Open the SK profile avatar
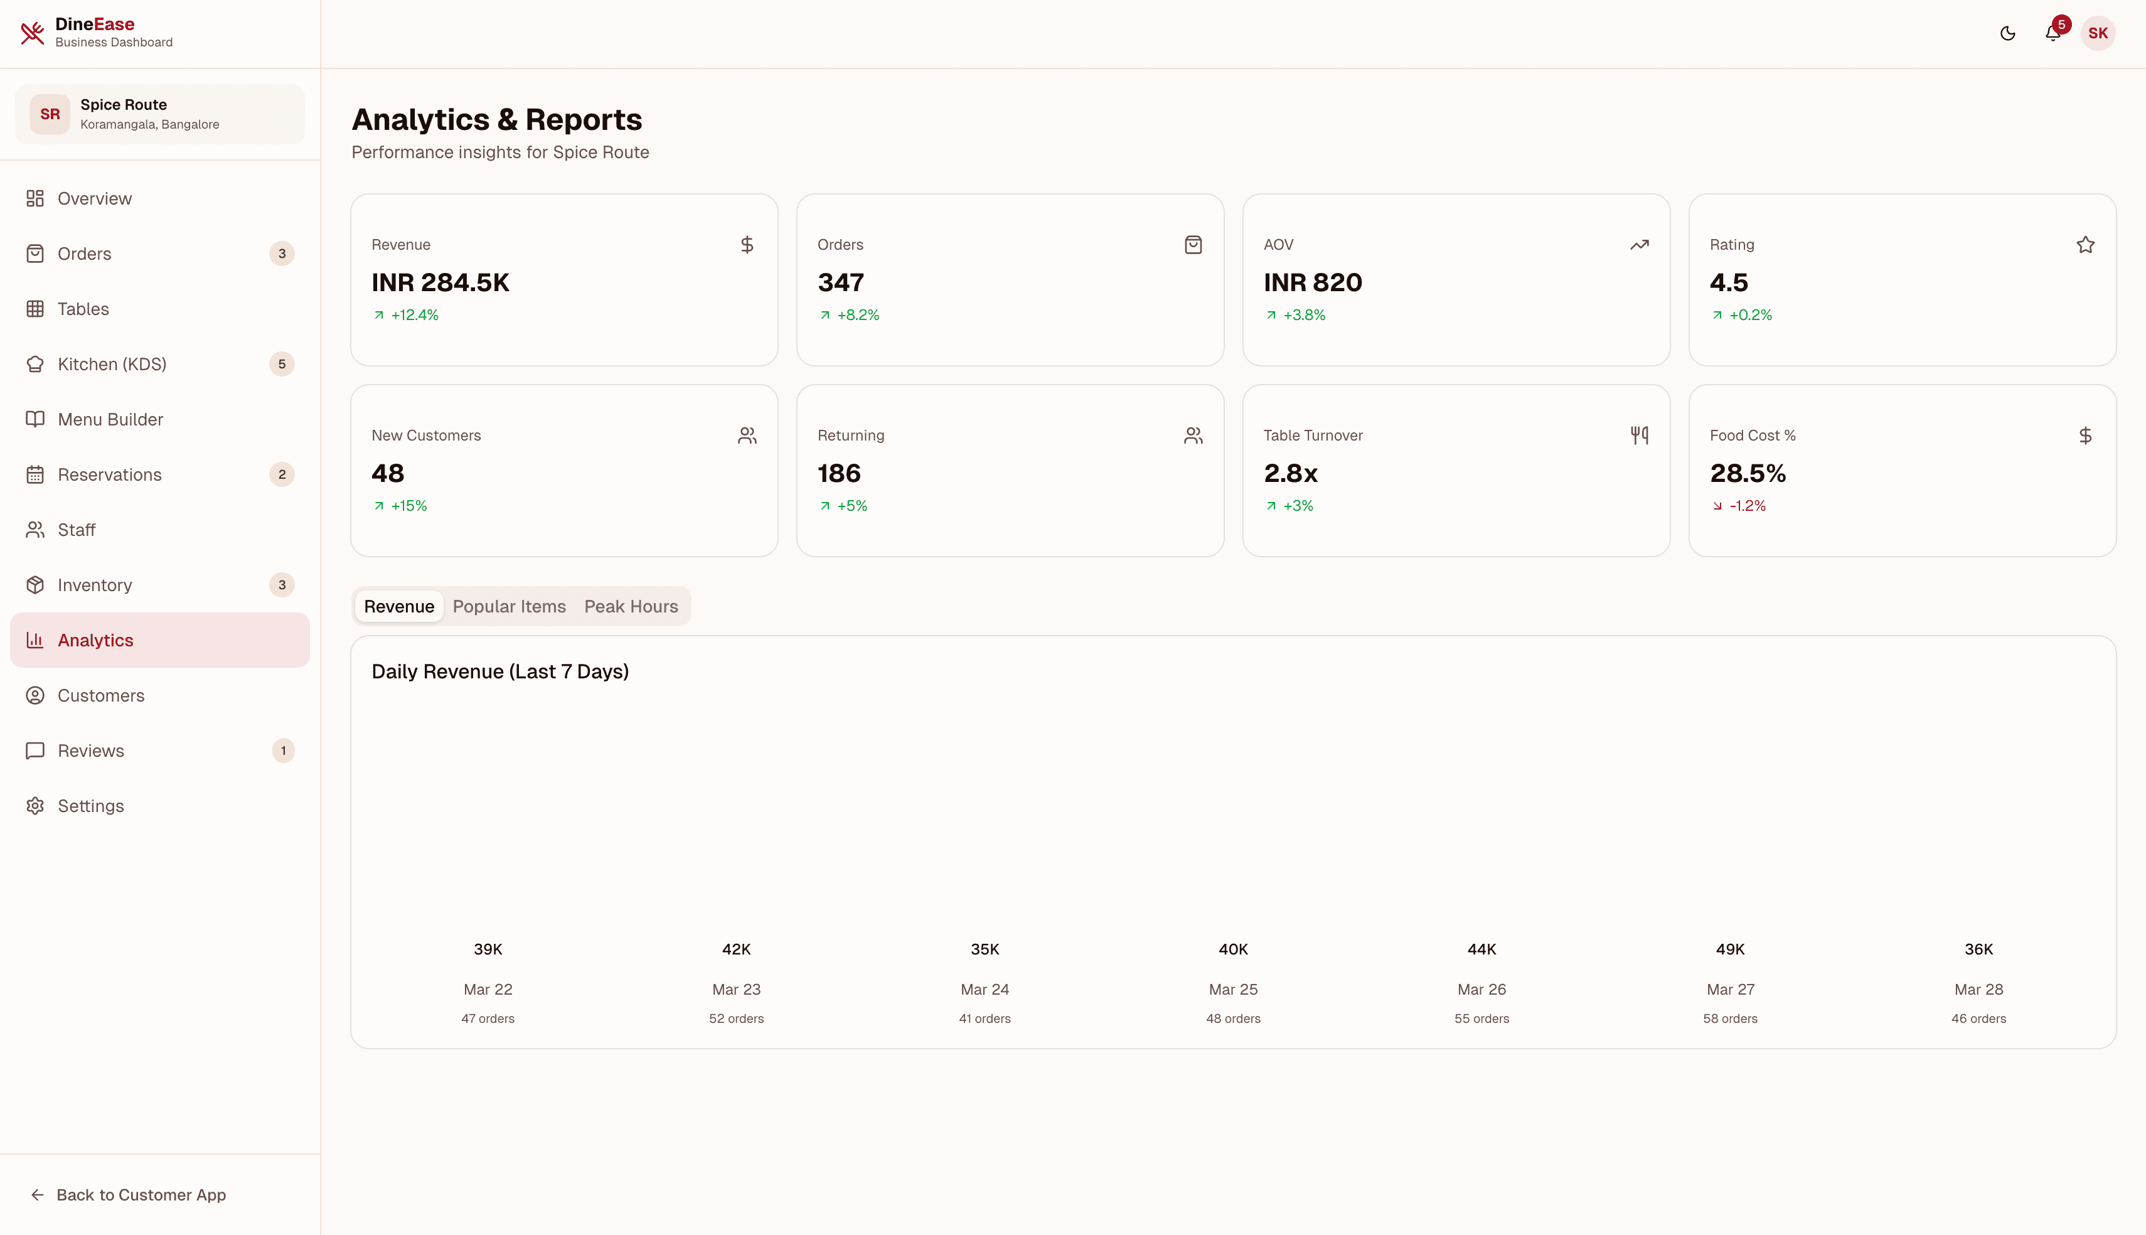The width and height of the screenshot is (2146, 1235). point(2098,33)
